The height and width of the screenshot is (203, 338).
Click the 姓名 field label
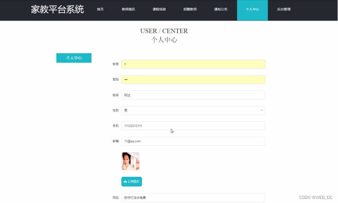(116, 95)
